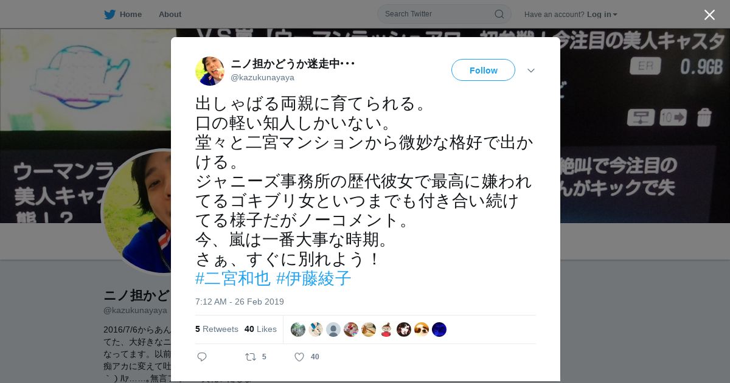The image size is (730, 383).
Task: Like the tweet with heart icon
Action: (x=299, y=357)
